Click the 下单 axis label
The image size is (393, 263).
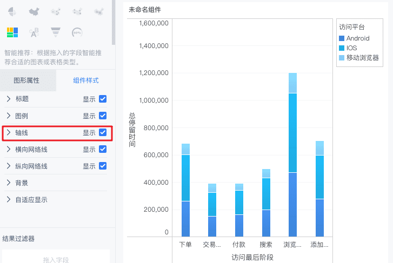[185, 245]
